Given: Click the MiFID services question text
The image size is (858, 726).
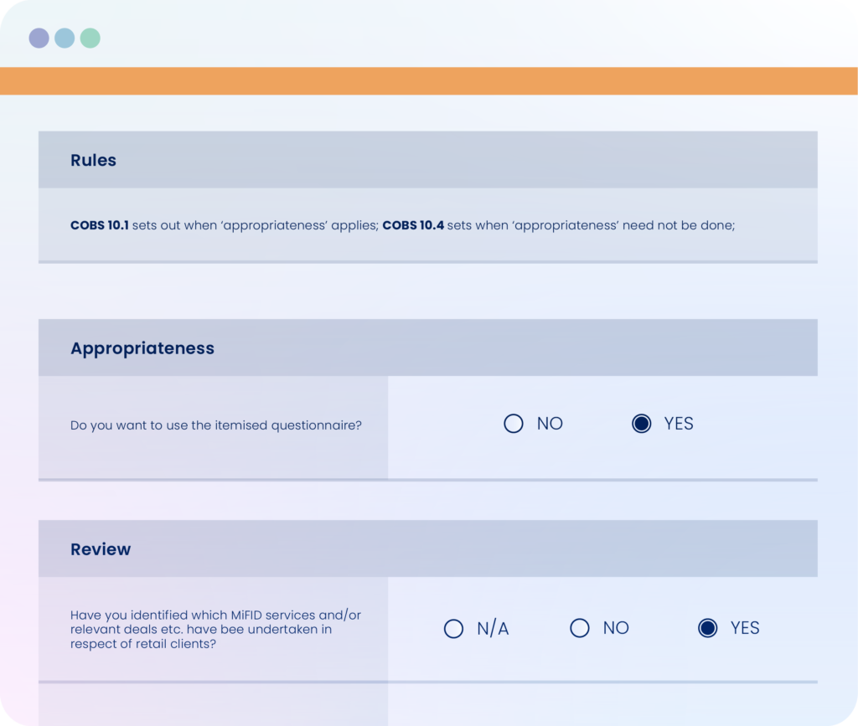Looking at the screenshot, I should (x=215, y=629).
